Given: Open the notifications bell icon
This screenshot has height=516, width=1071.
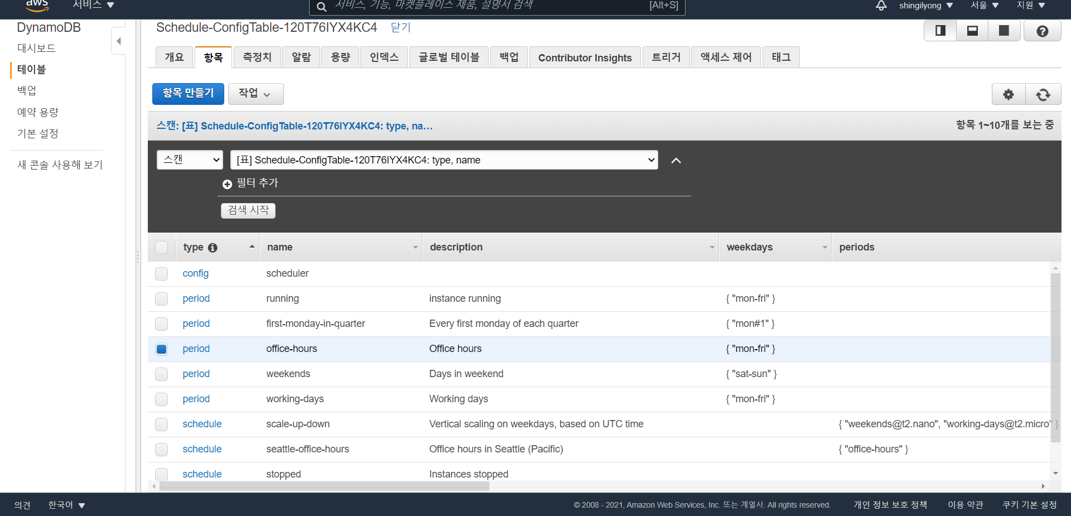Looking at the screenshot, I should coord(881,6).
